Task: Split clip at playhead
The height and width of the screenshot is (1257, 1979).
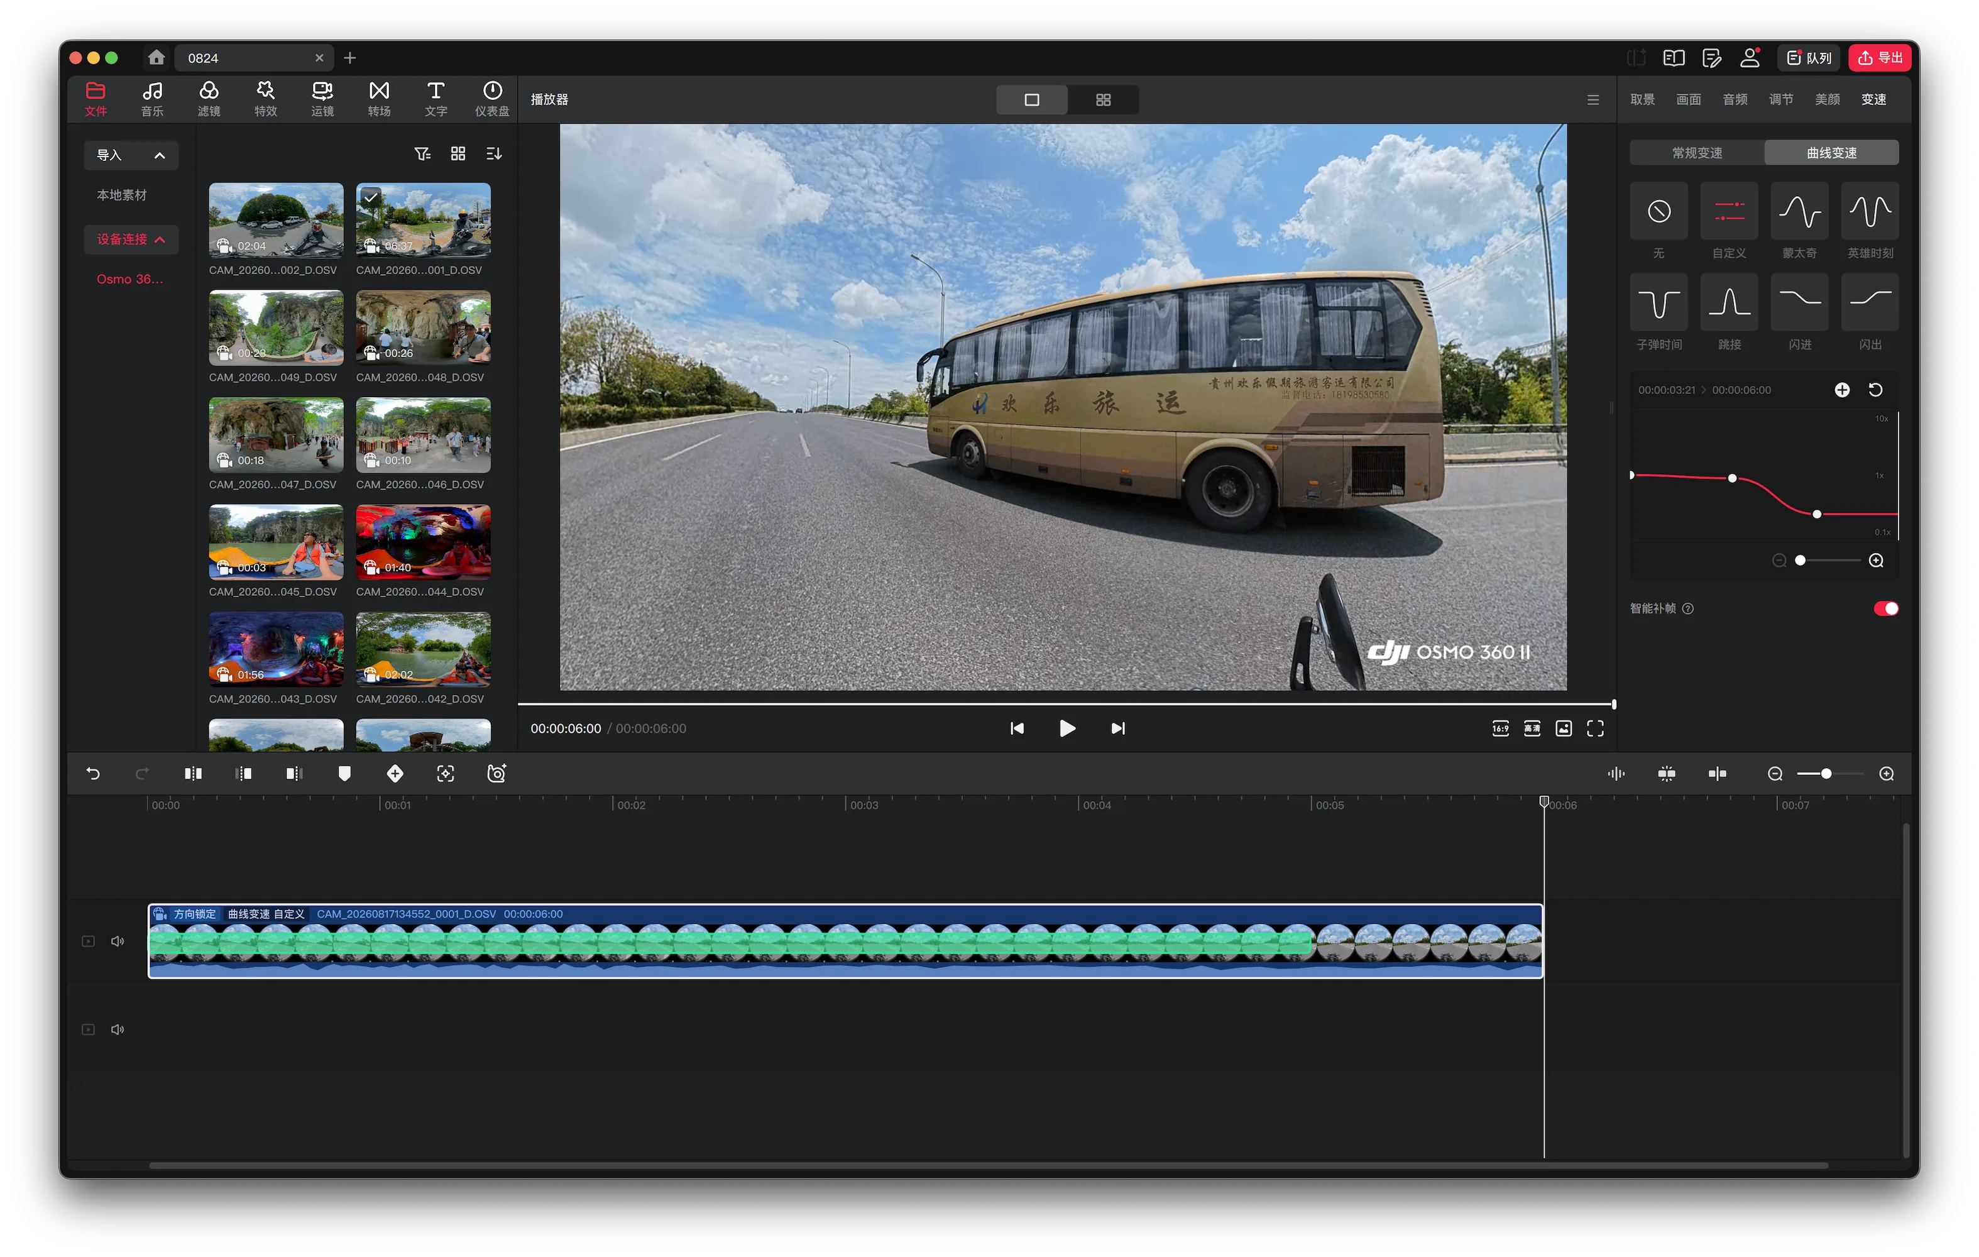Action: pyautogui.click(x=193, y=774)
